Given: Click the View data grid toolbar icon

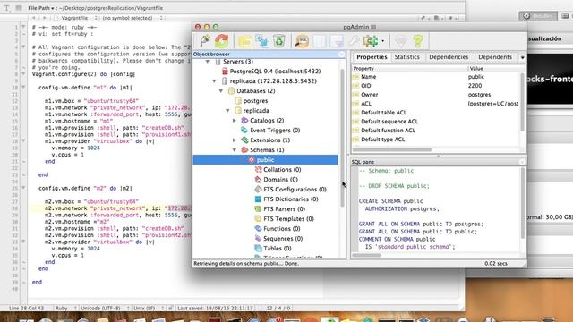Looking at the screenshot, I should 319,41.
